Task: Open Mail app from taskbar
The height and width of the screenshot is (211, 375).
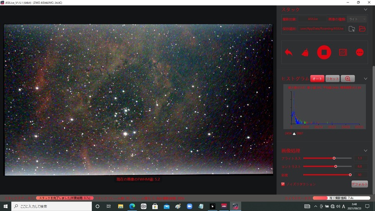Action: click(166, 206)
